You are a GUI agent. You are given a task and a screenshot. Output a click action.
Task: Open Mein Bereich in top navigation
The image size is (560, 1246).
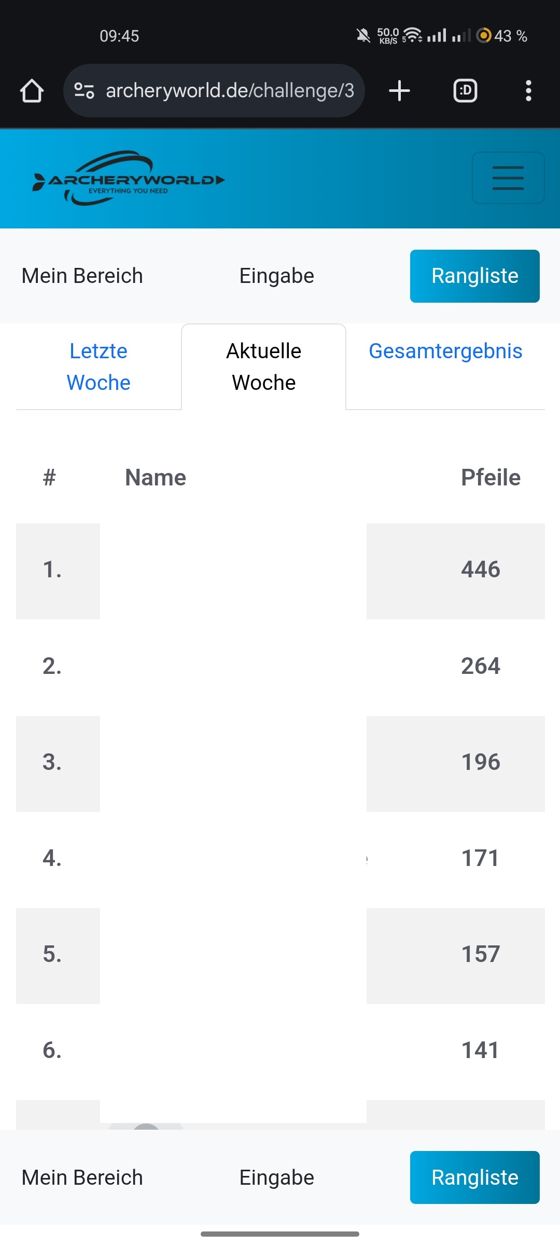point(82,276)
